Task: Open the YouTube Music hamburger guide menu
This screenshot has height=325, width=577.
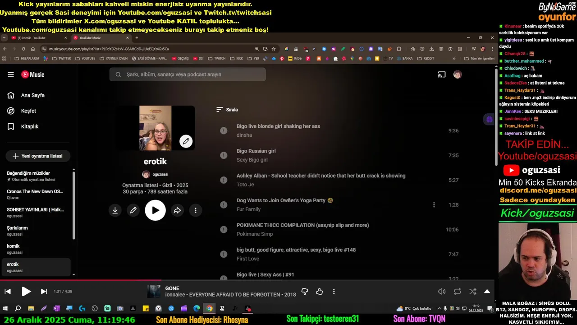Action: click(x=11, y=74)
